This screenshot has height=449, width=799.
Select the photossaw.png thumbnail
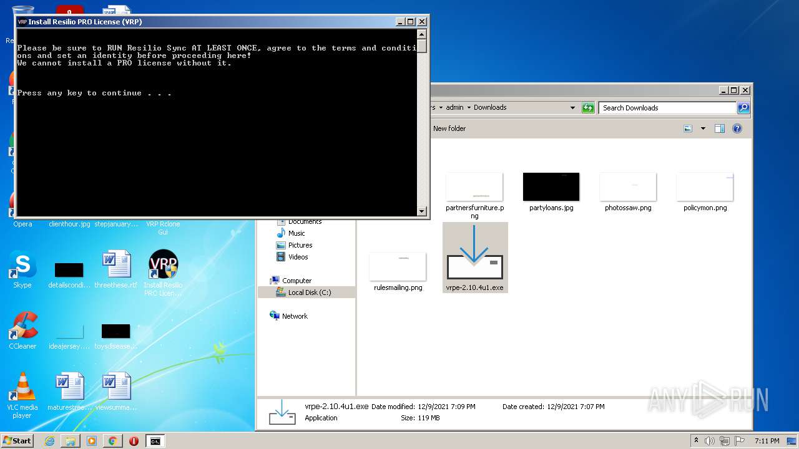pos(628,192)
